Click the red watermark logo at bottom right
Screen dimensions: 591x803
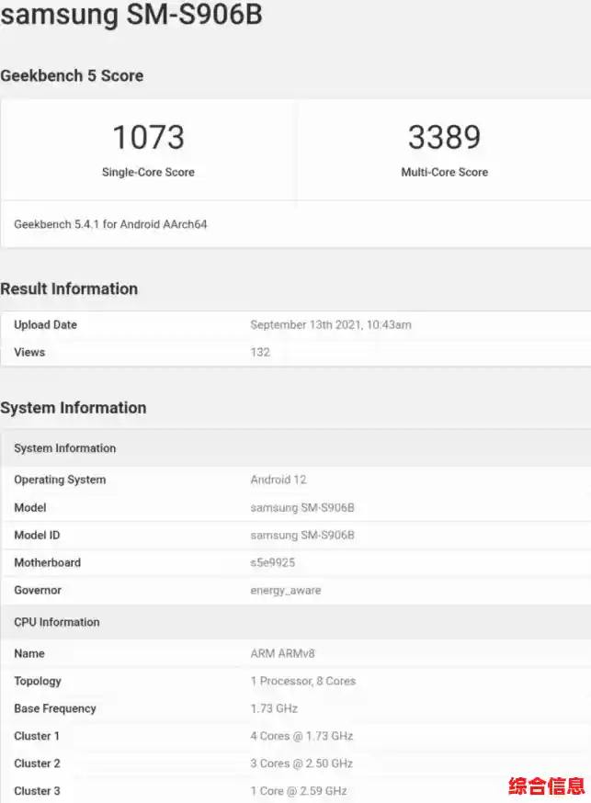point(546,786)
